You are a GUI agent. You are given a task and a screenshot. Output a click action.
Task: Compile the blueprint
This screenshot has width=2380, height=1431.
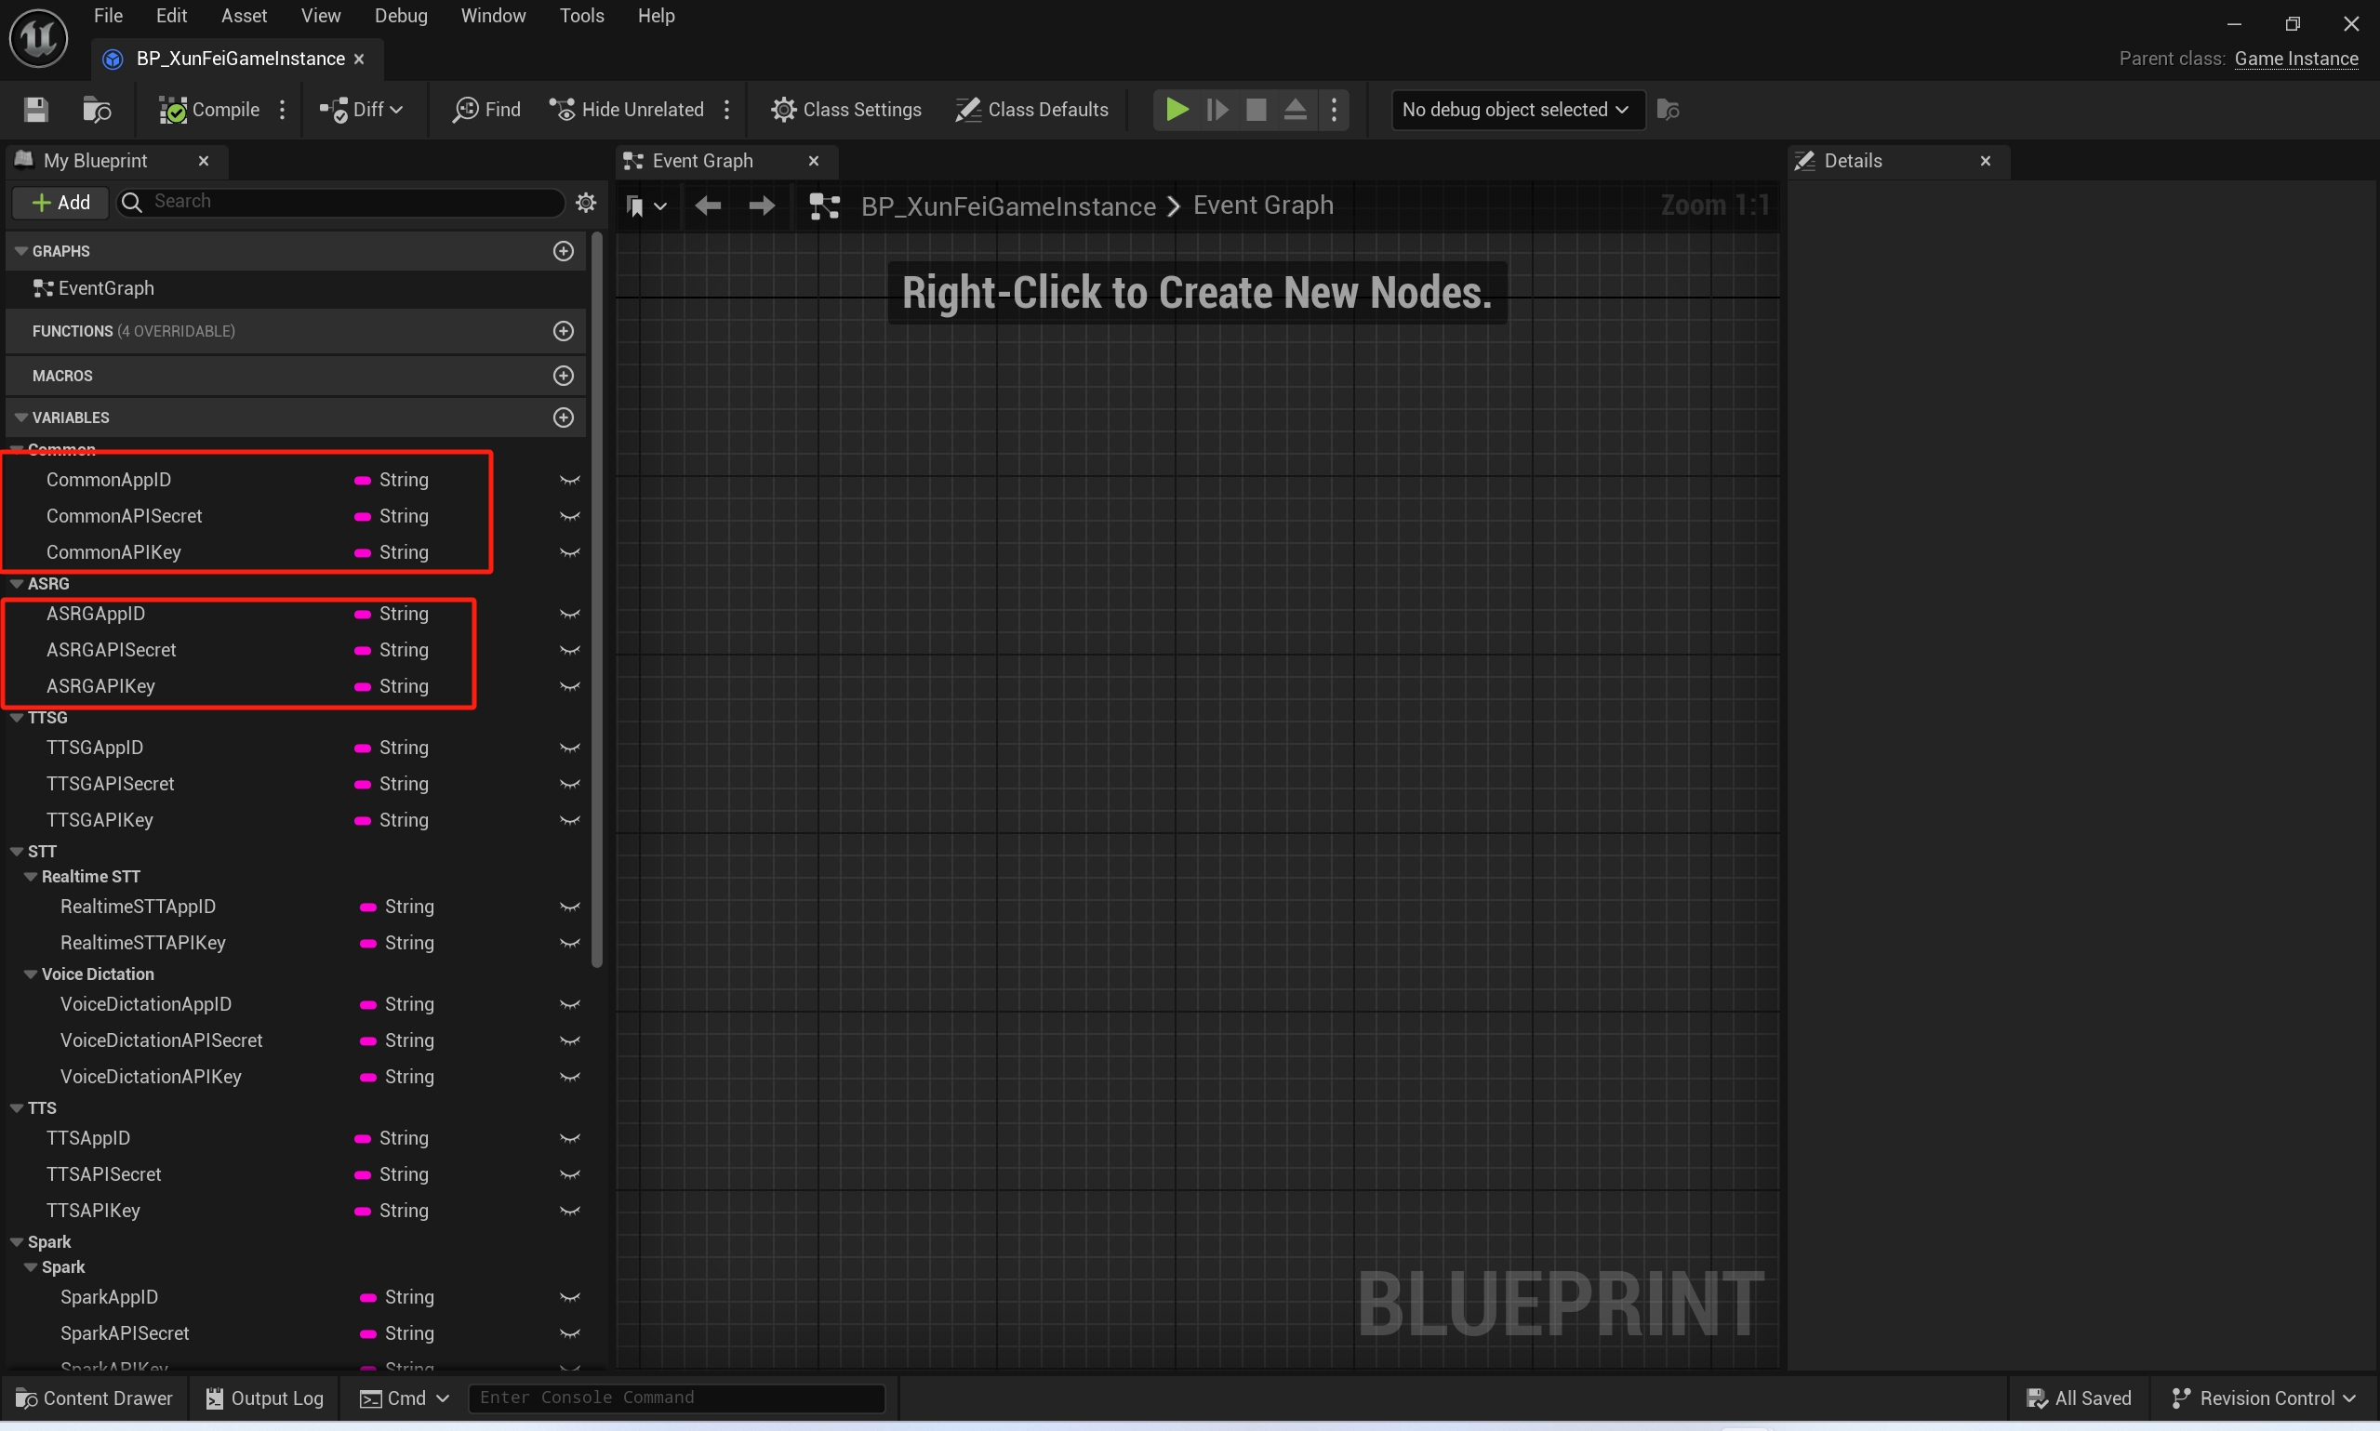coord(209,110)
